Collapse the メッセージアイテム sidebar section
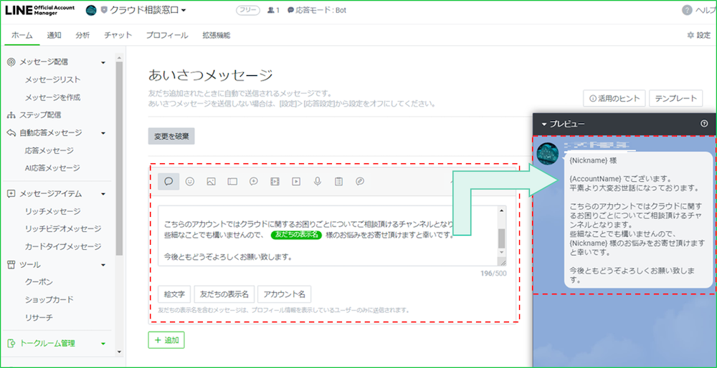This screenshot has height=368, width=717. [x=103, y=194]
